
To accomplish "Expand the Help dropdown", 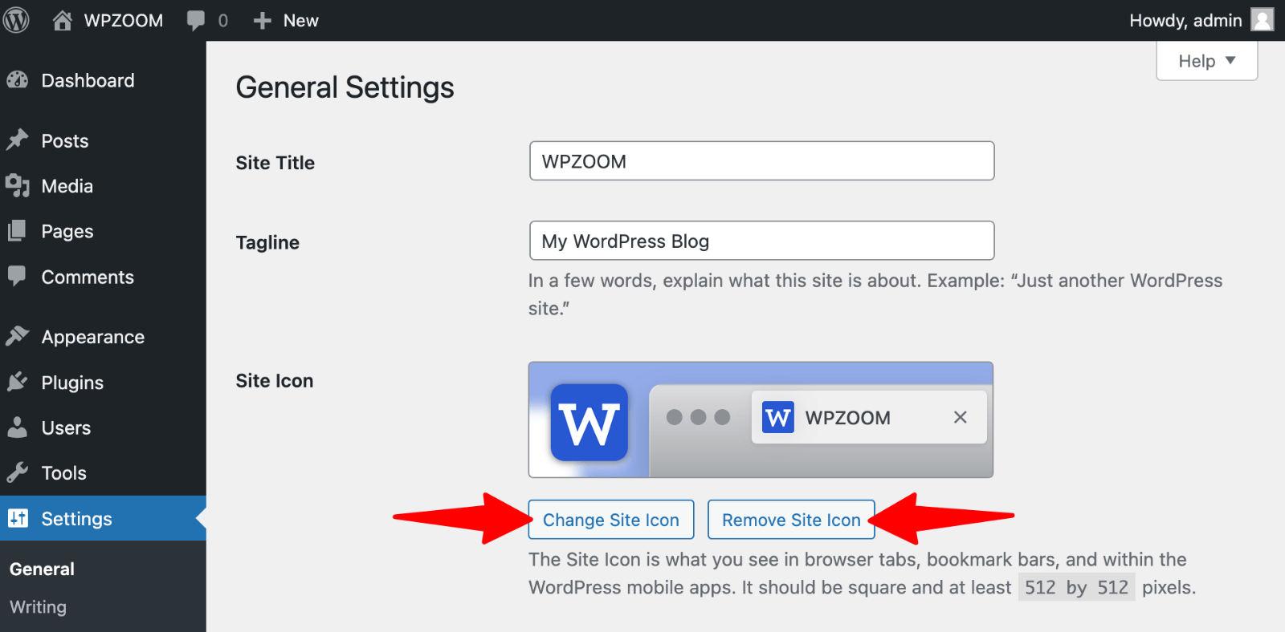I will (x=1206, y=61).
